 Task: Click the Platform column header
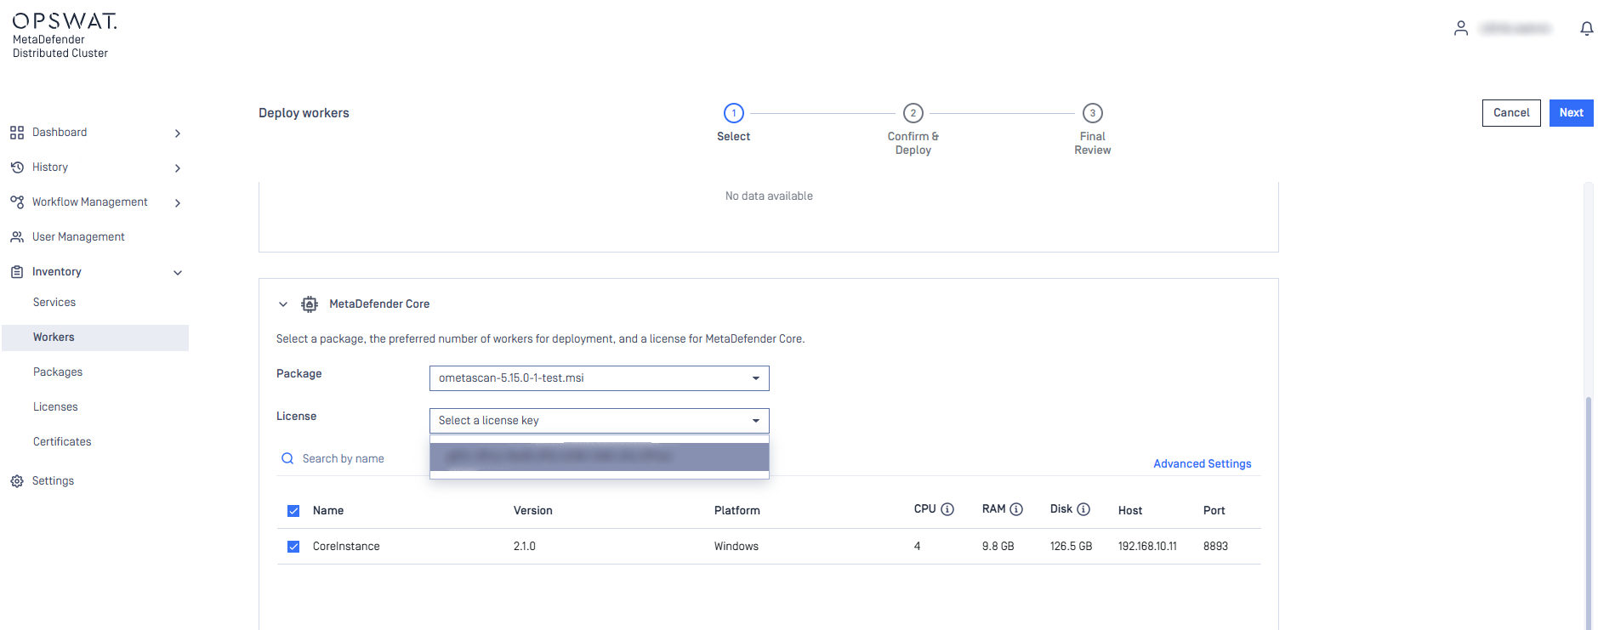click(x=737, y=511)
